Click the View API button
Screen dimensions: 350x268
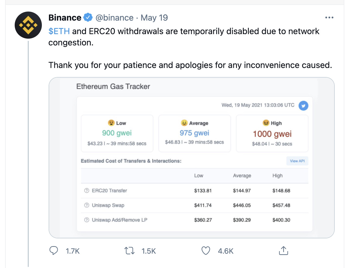pyautogui.click(x=297, y=161)
